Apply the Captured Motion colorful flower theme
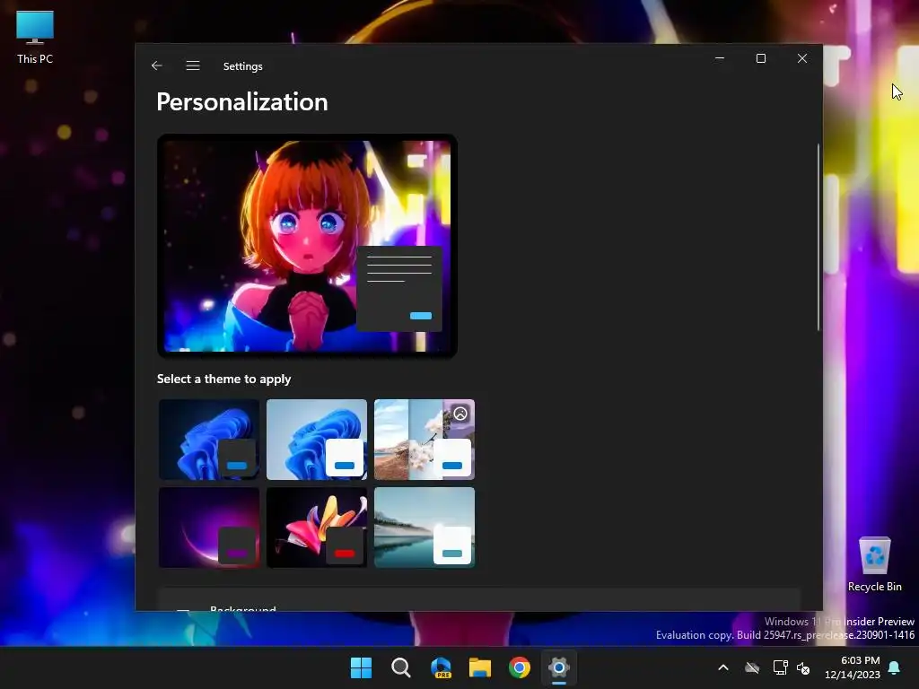The image size is (919, 689). pyautogui.click(x=317, y=528)
